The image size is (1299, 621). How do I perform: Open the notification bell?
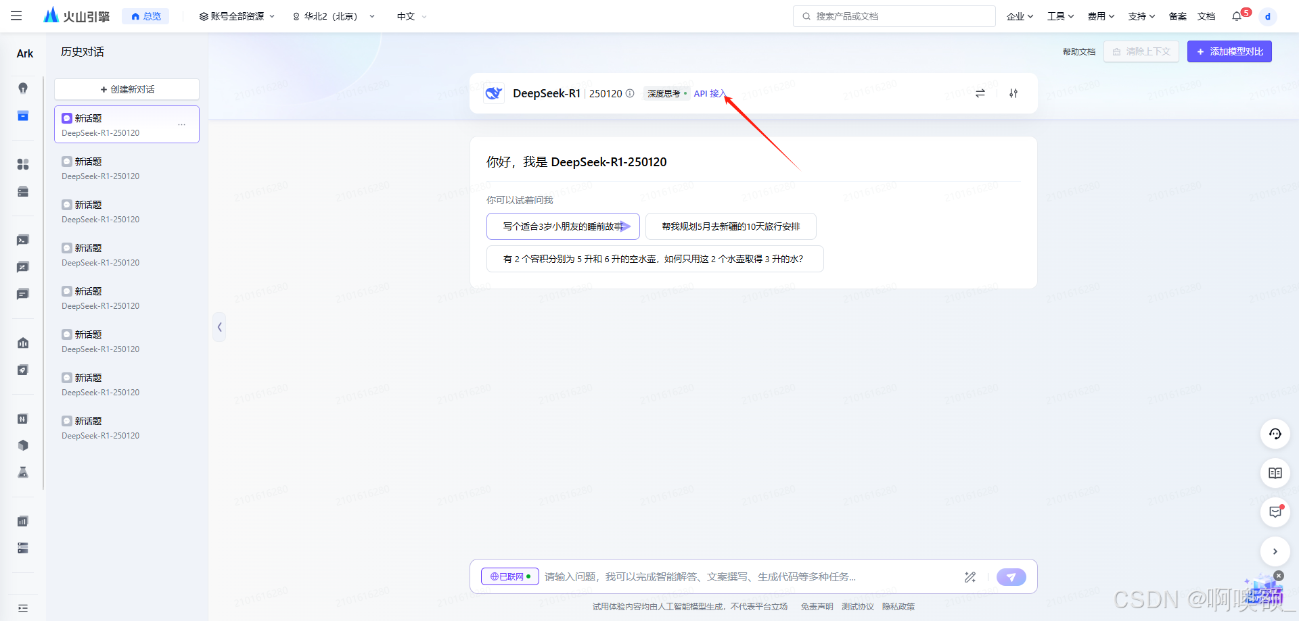tap(1237, 16)
